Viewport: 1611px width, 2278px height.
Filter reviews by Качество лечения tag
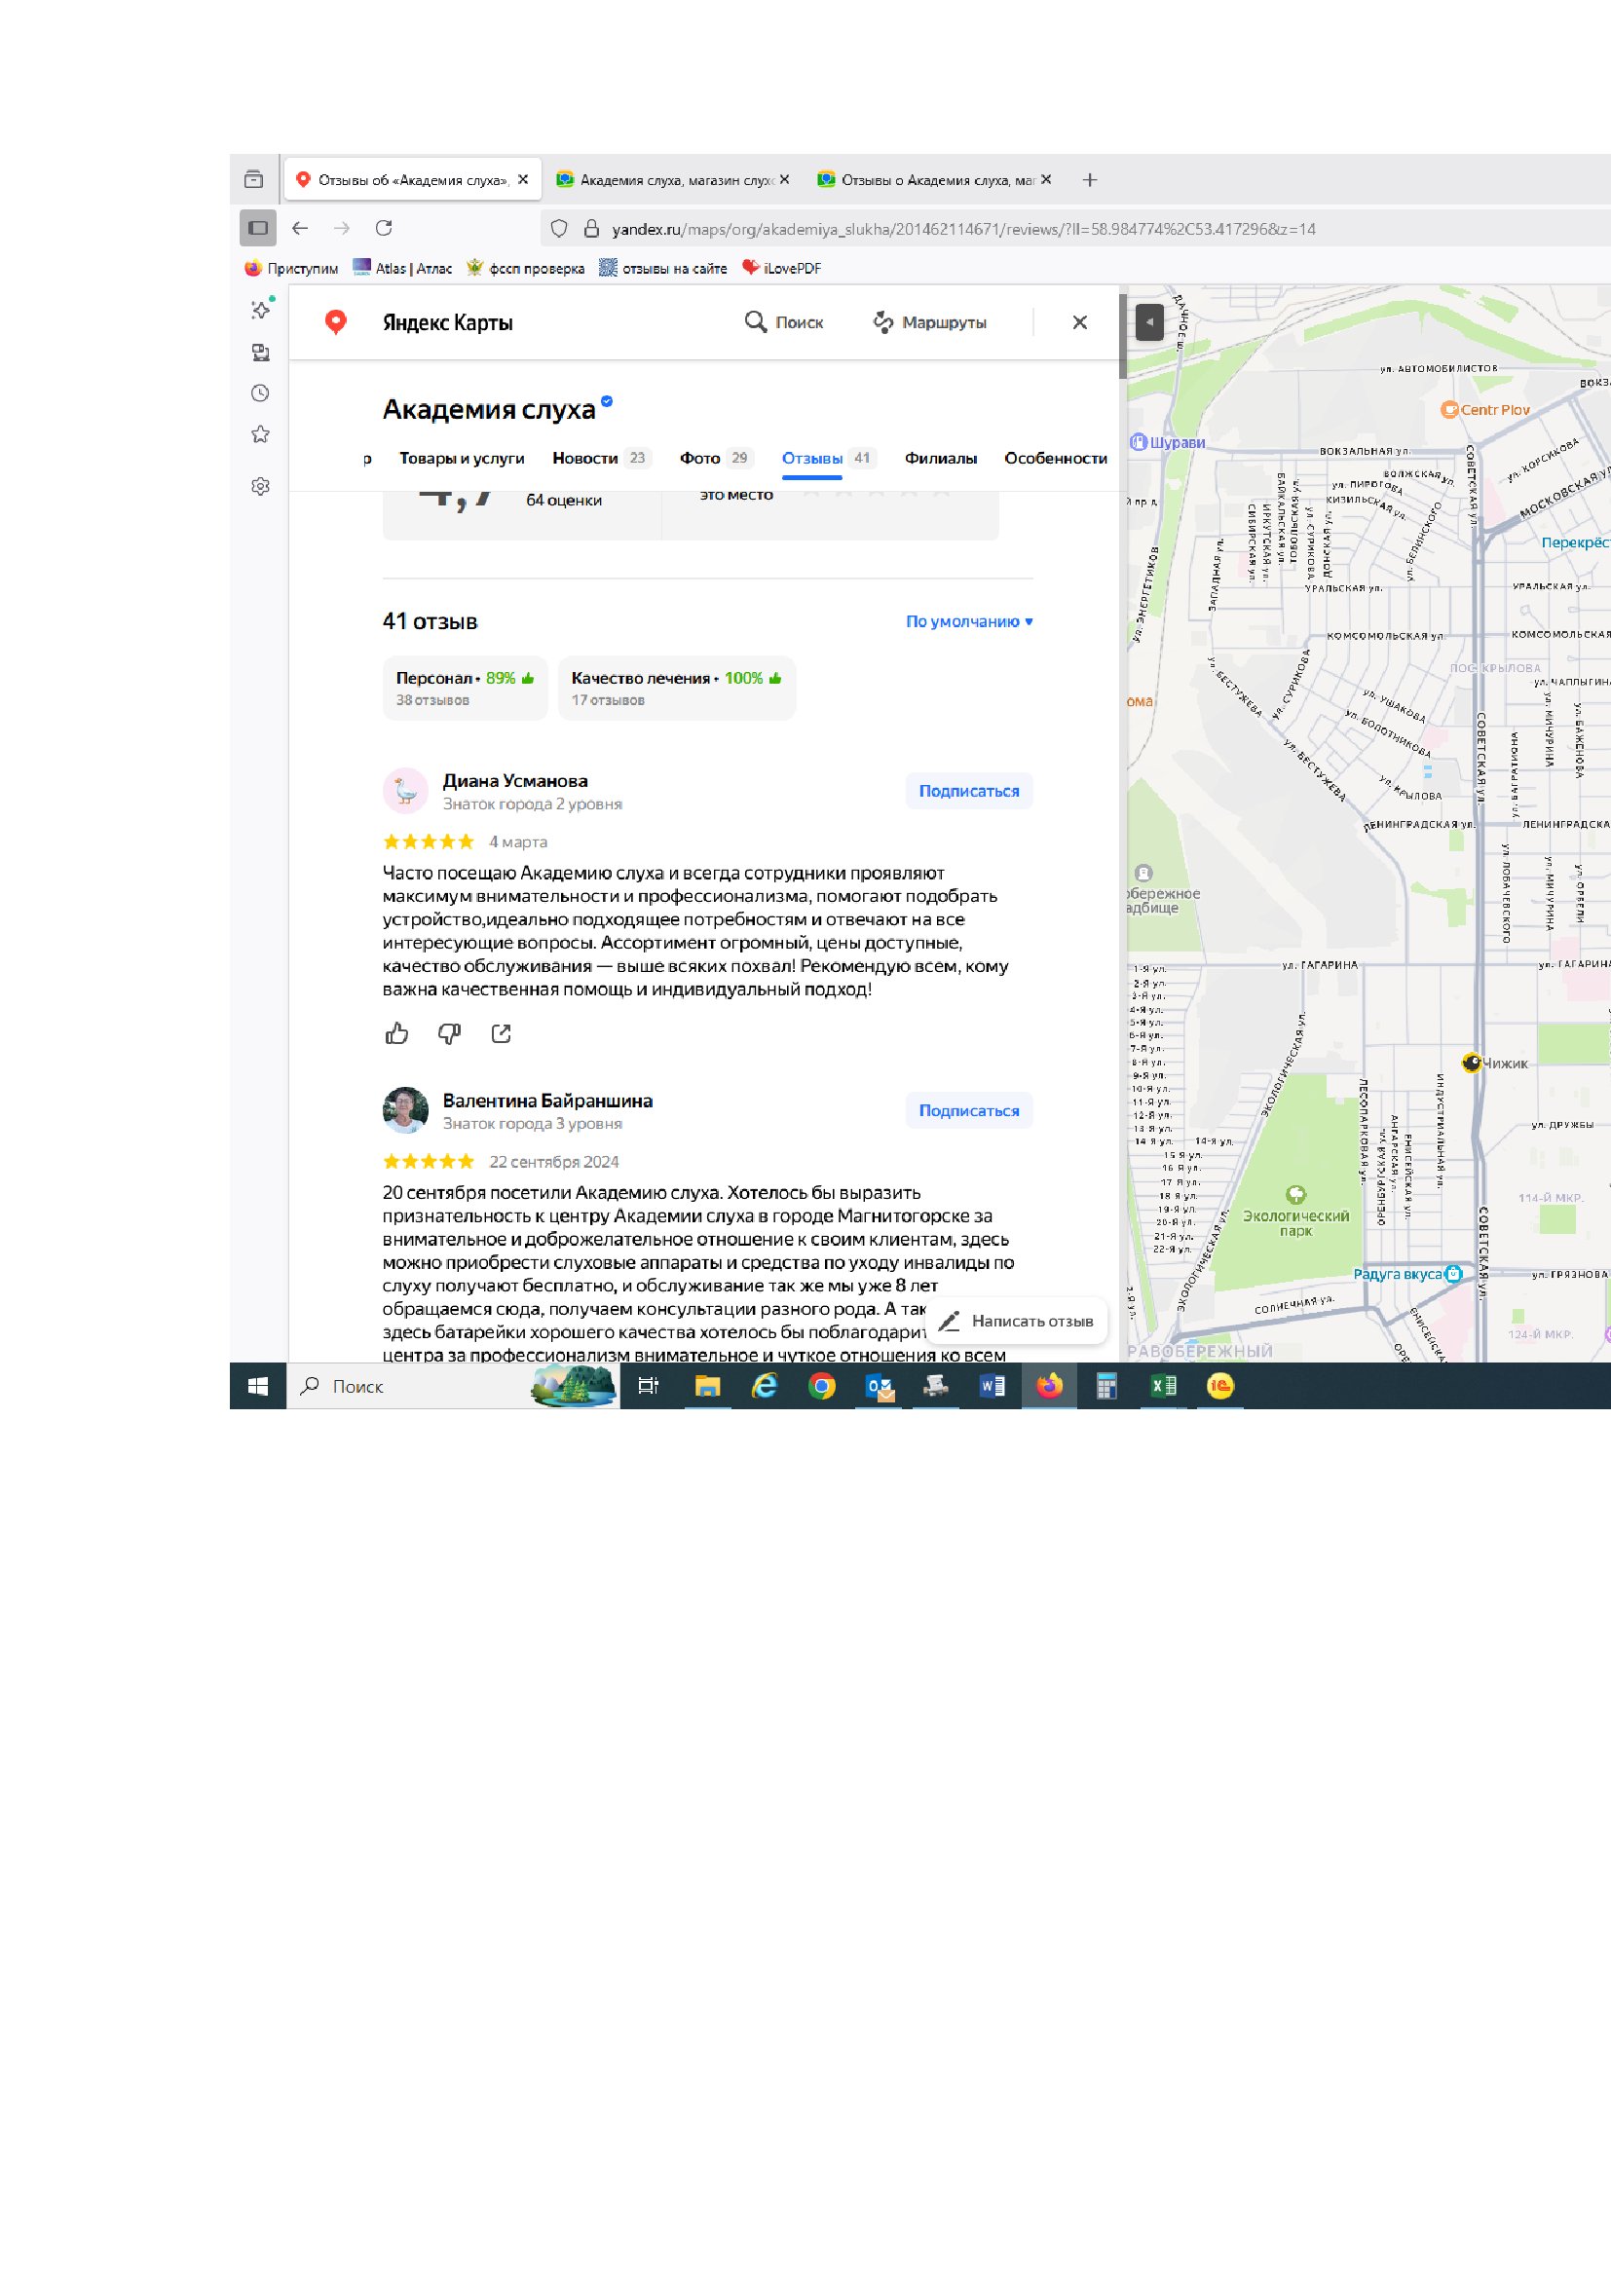click(x=676, y=688)
